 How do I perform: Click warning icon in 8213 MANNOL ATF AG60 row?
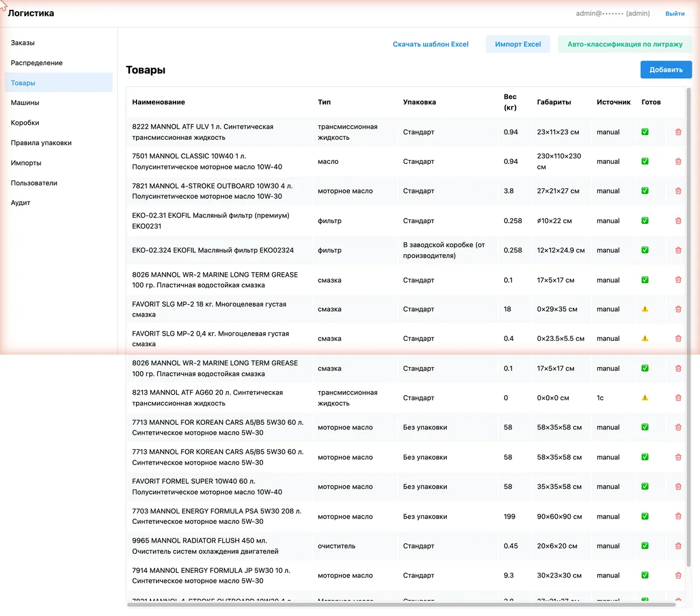pos(645,398)
